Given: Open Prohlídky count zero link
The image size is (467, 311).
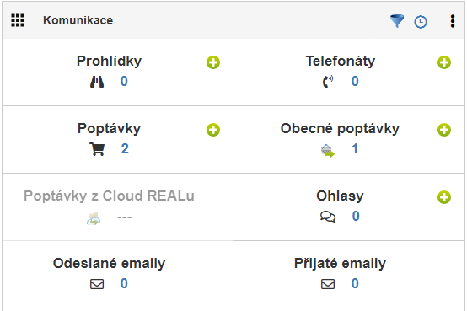Looking at the screenshot, I should click(124, 81).
